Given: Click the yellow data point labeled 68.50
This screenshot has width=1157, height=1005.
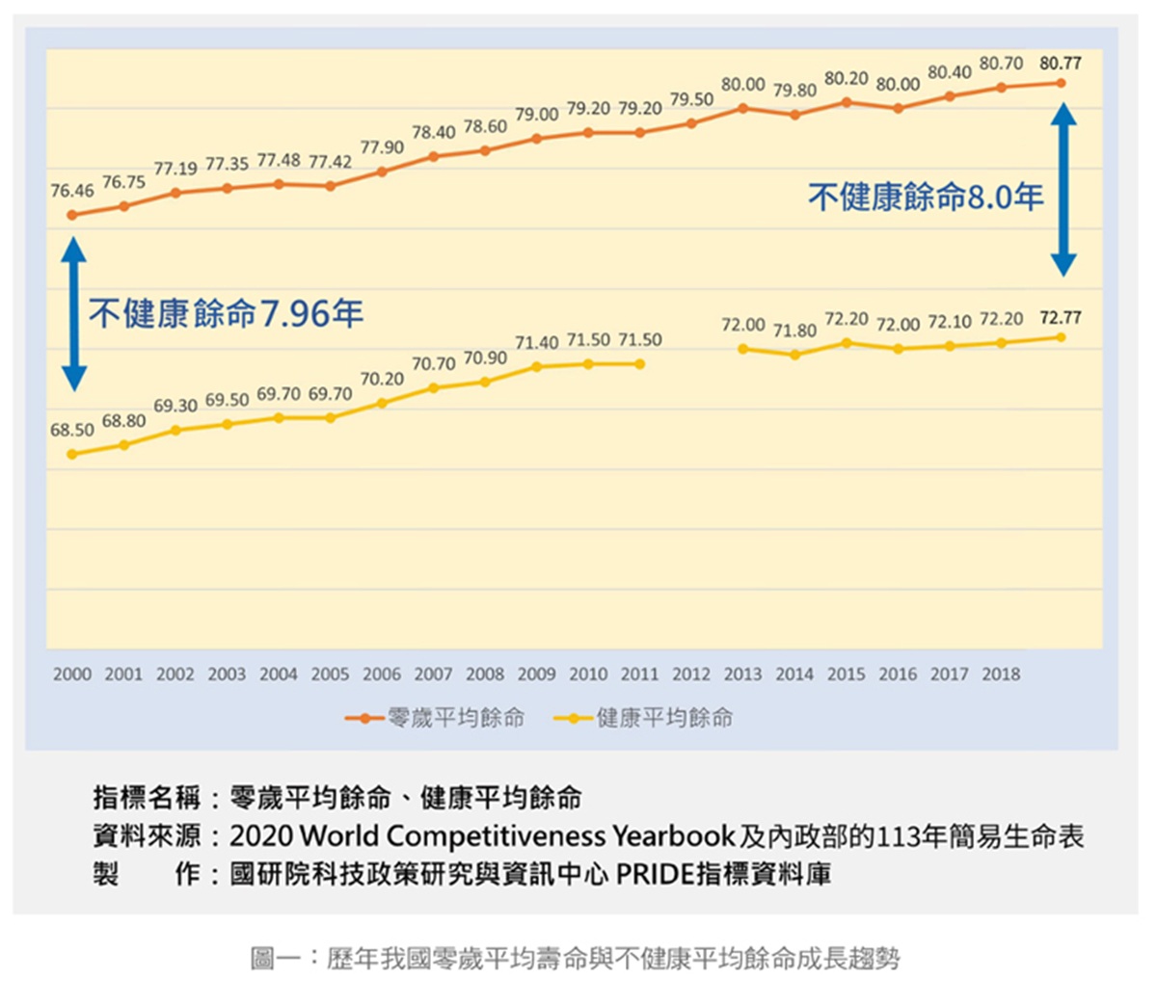Looking at the screenshot, I should click(x=72, y=454).
